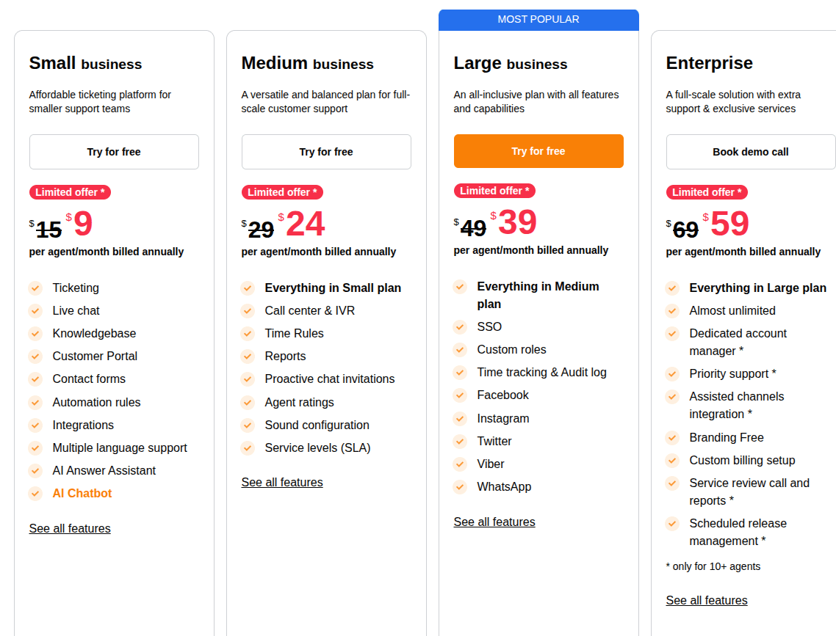Click the checkmark icon next to Priority support
836x636 pixels.
point(671,373)
